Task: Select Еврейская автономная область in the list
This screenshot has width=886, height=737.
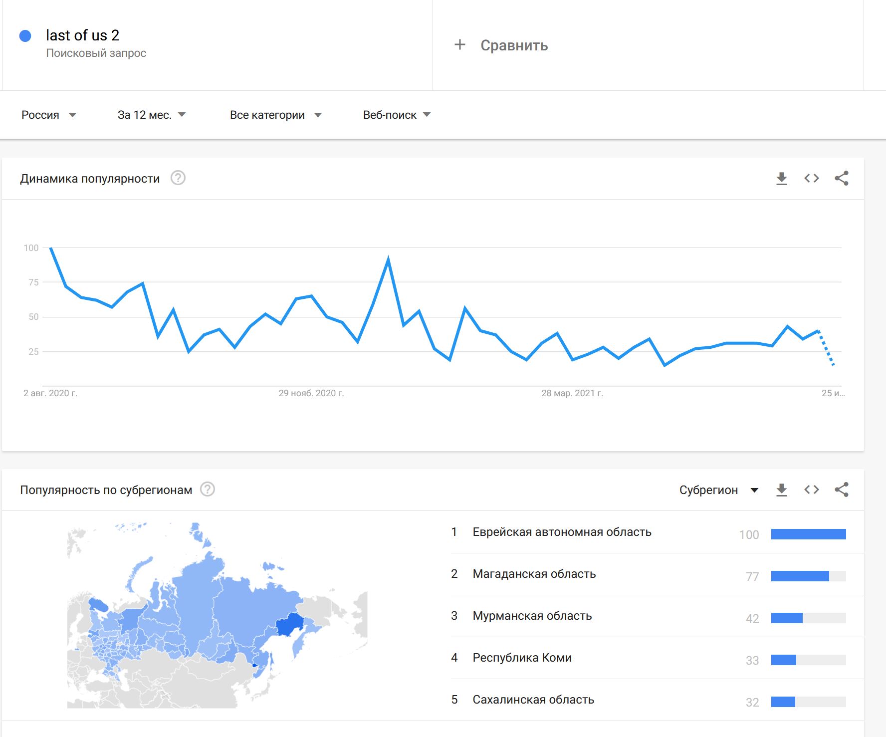Action: tap(562, 532)
